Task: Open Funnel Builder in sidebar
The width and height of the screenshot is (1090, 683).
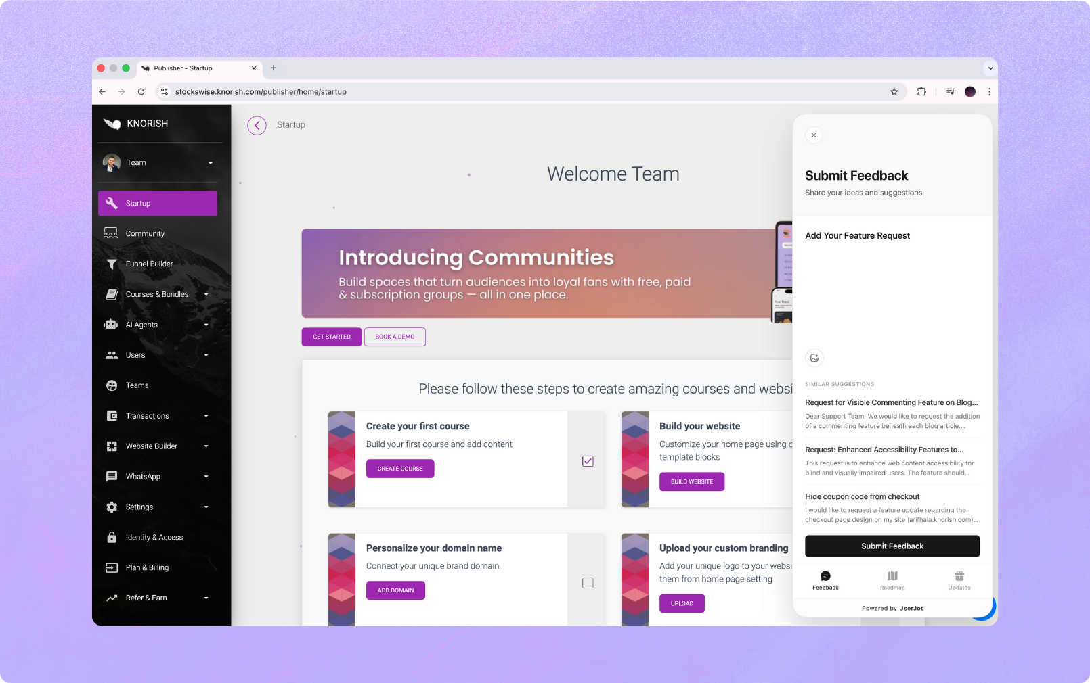Action: coord(149,264)
